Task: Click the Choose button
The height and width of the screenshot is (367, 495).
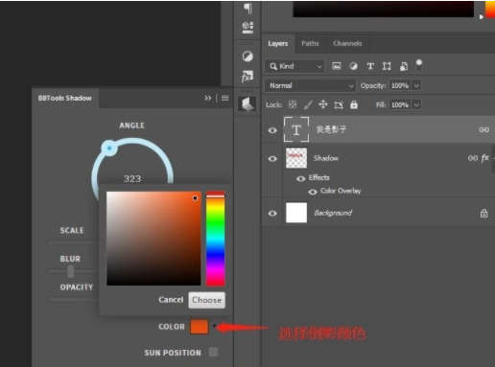Action: 206,300
